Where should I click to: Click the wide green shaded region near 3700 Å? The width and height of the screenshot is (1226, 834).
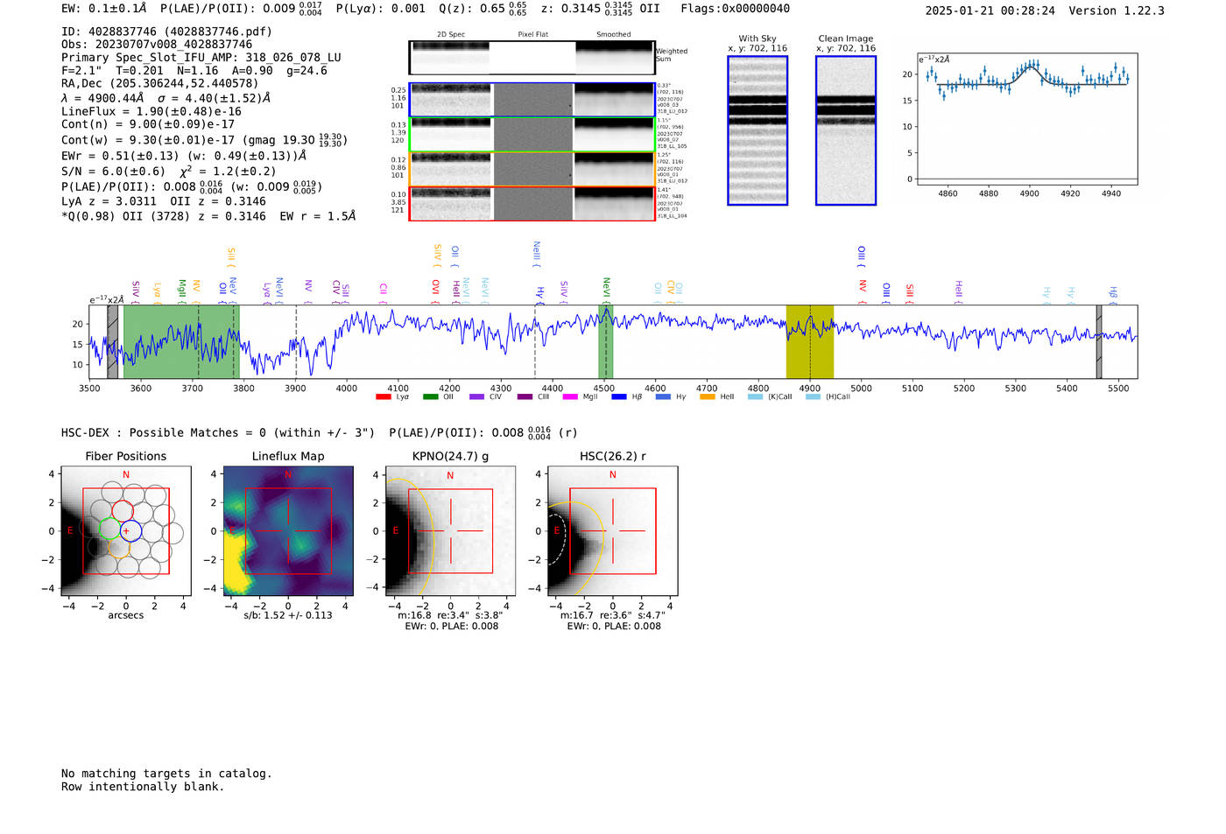181,342
